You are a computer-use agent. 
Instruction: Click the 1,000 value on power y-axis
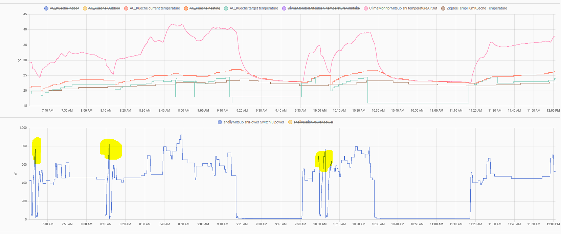point(23,128)
